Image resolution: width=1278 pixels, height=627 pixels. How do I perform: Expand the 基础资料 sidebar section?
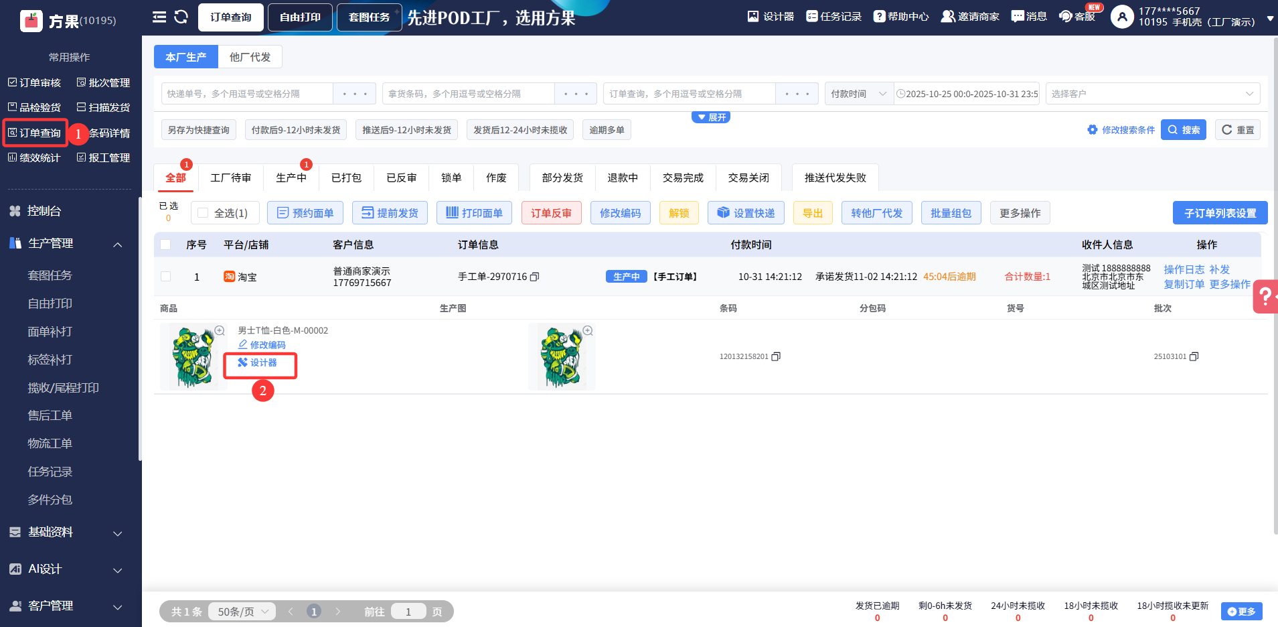(x=67, y=533)
